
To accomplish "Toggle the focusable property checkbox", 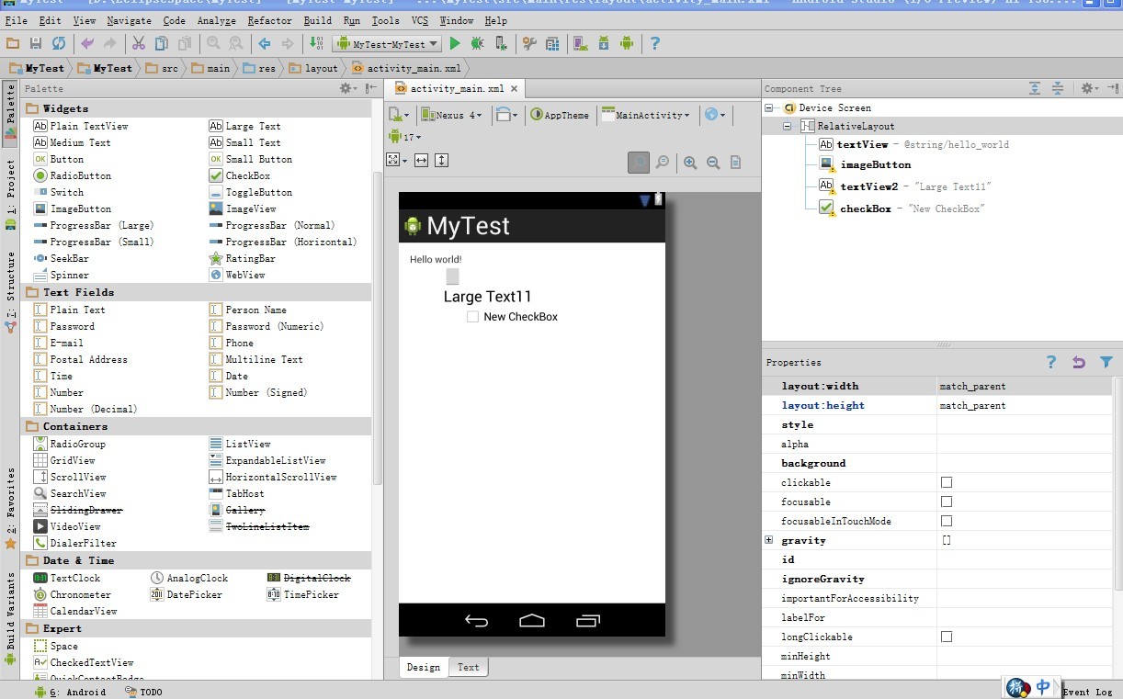I will 947,502.
